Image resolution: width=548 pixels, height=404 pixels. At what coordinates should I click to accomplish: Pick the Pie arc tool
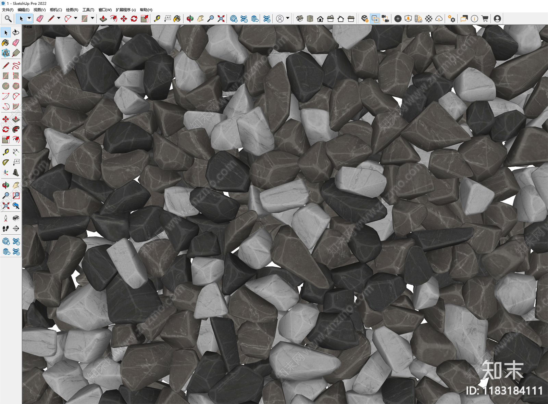(x=16, y=107)
